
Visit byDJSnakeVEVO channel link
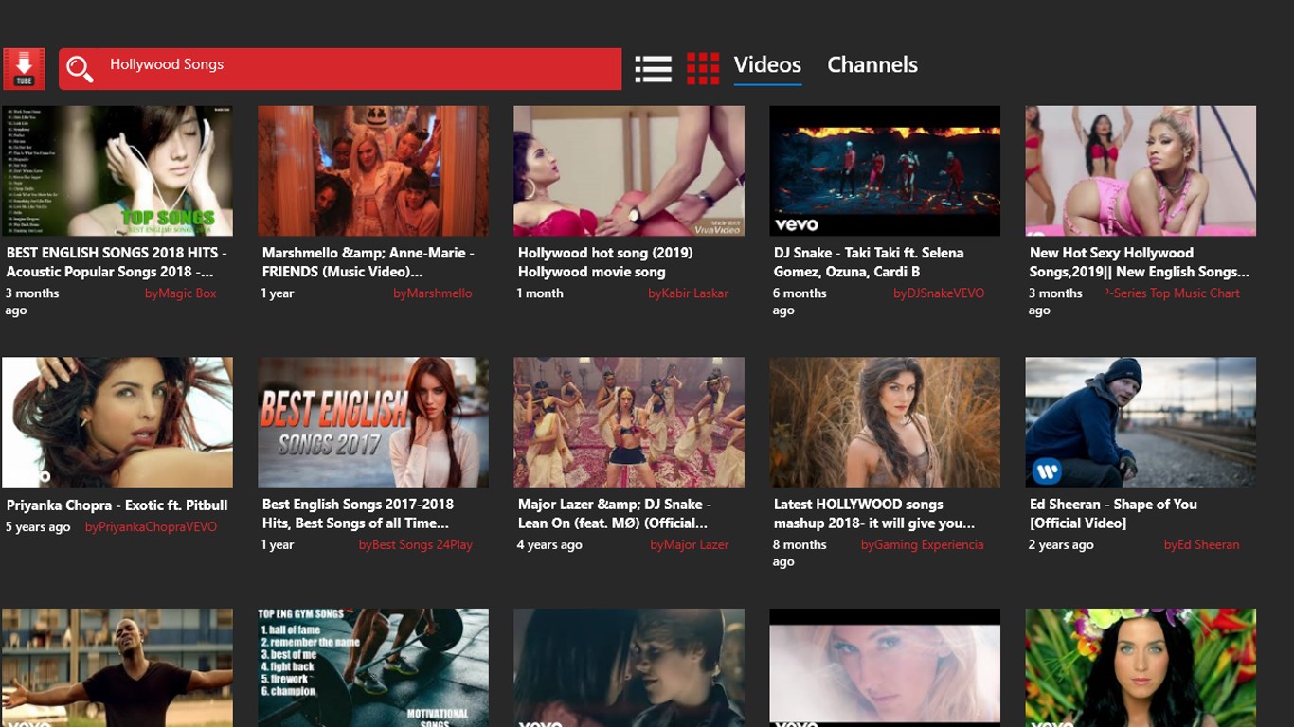[939, 293]
